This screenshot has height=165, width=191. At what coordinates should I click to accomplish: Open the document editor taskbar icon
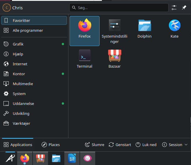click(x=72, y=158)
